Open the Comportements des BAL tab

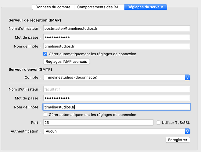click(x=99, y=7)
